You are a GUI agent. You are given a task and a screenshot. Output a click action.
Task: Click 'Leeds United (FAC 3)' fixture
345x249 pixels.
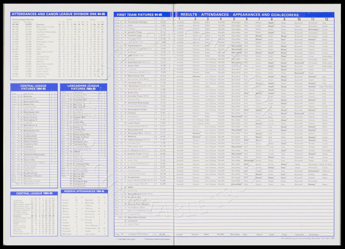click(x=137, y=126)
